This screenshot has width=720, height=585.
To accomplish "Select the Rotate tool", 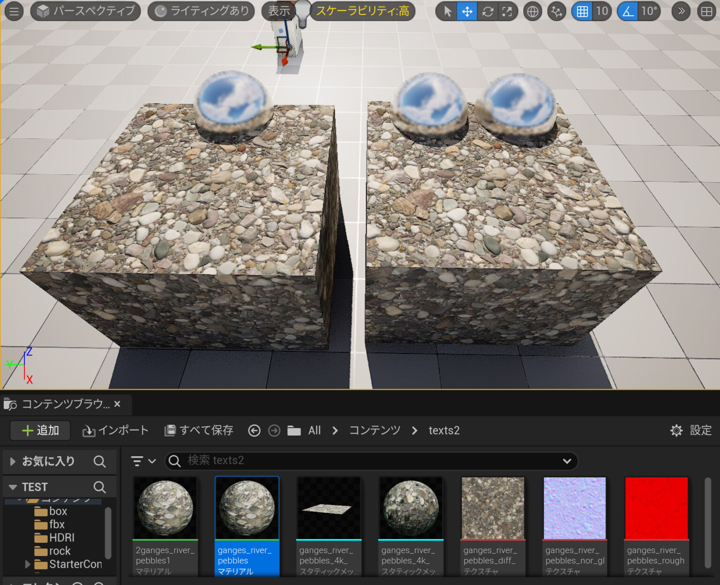I will coord(487,11).
